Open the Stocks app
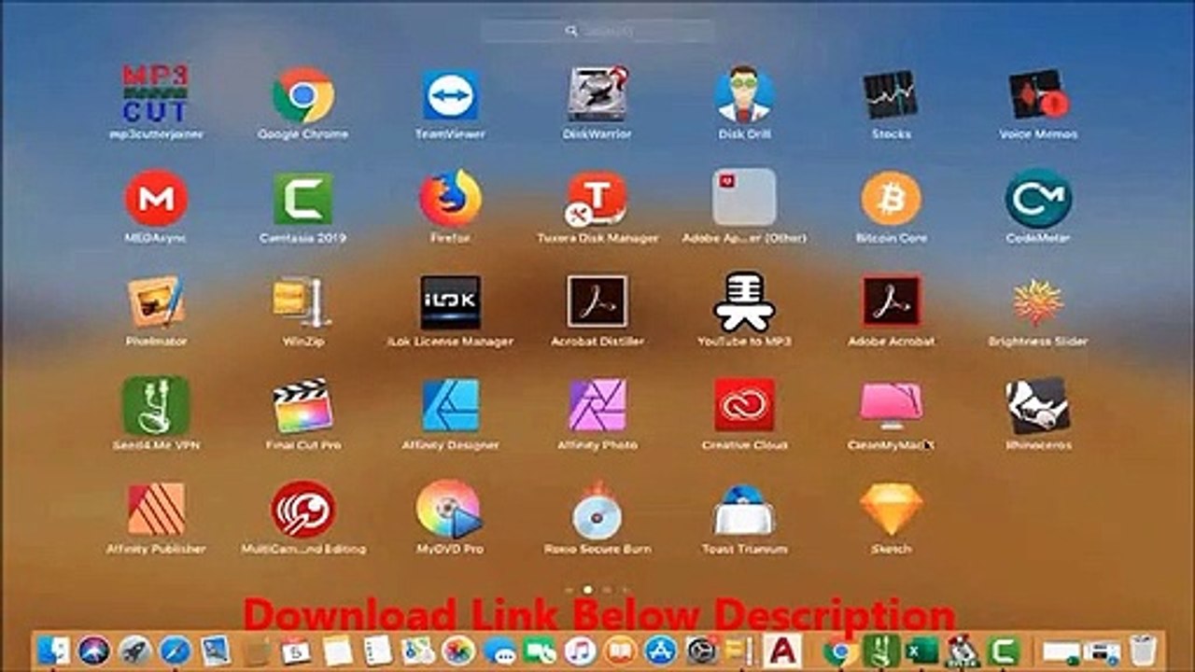The height and width of the screenshot is (672, 1195). click(891, 94)
